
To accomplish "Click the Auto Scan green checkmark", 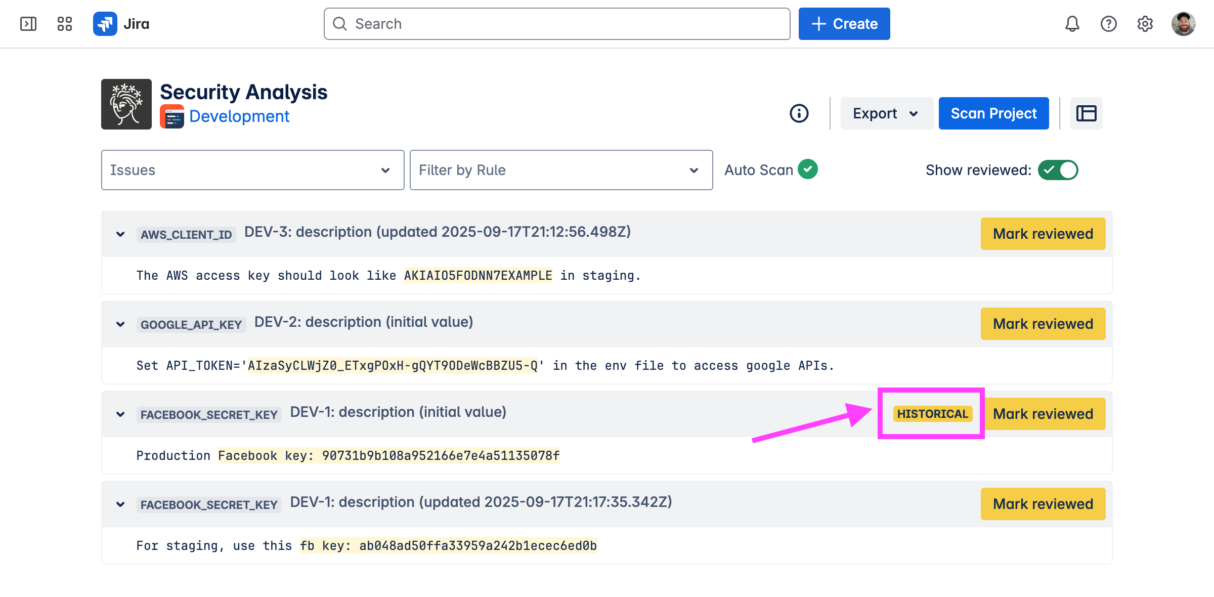I will [x=808, y=169].
